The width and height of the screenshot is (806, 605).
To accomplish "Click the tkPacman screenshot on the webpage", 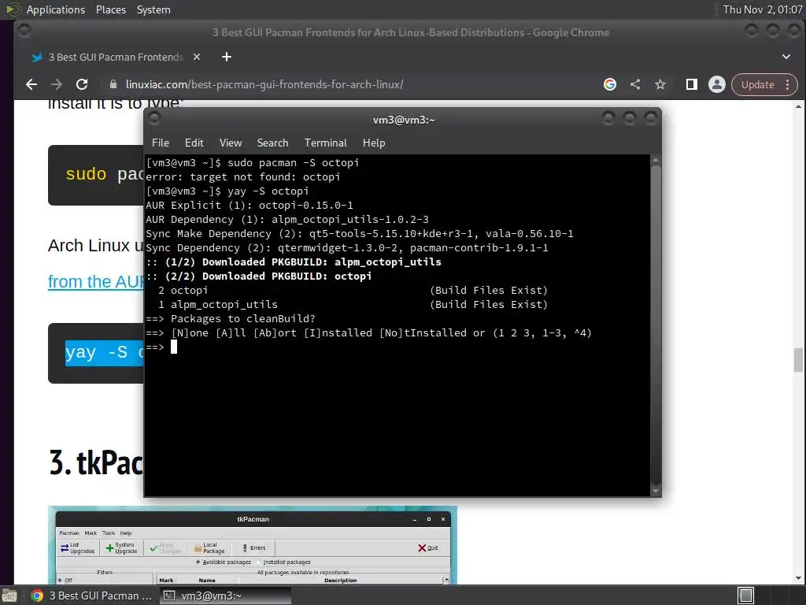I will (253, 545).
